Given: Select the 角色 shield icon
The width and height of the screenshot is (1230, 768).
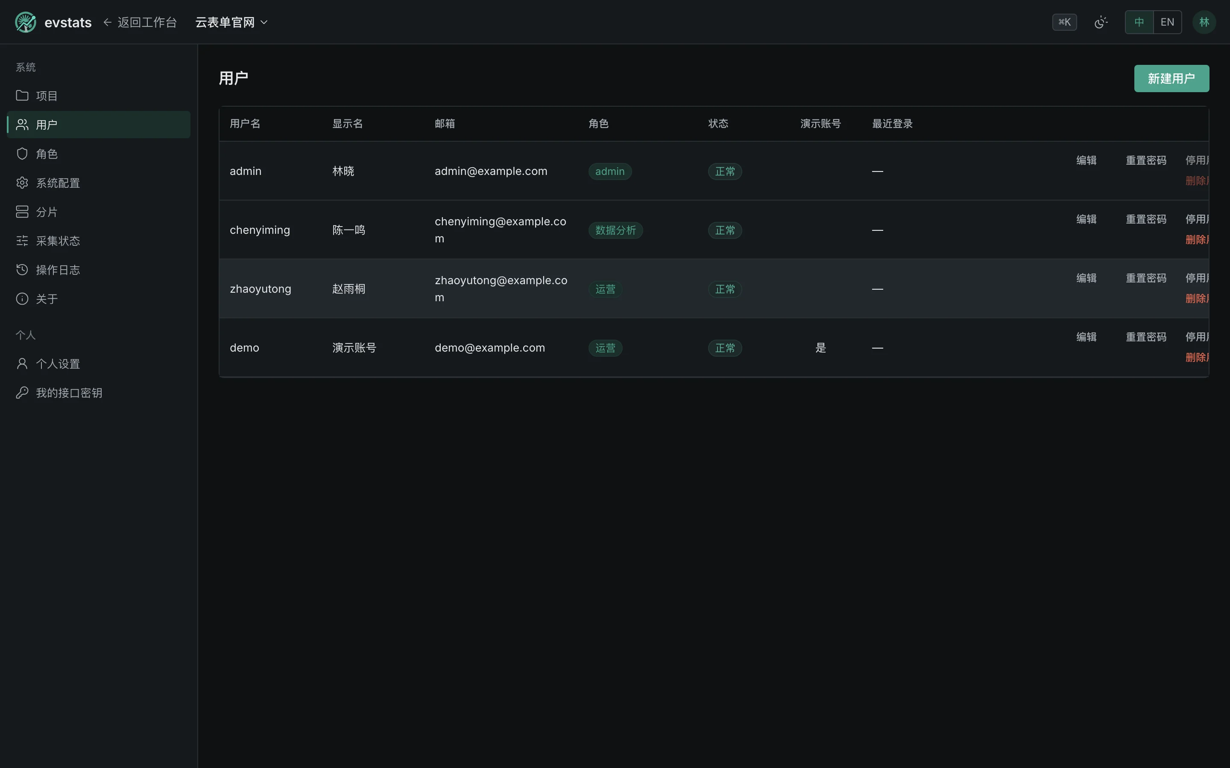Looking at the screenshot, I should click(22, 154).
